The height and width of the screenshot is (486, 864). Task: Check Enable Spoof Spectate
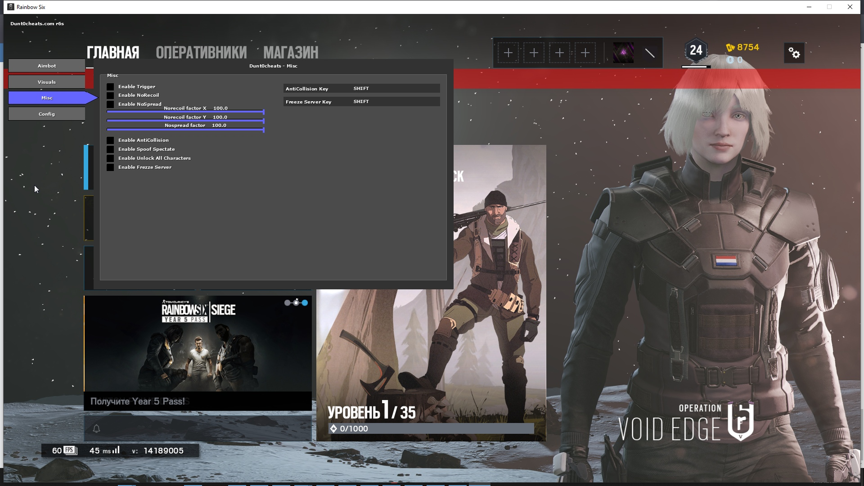(110, 149)
